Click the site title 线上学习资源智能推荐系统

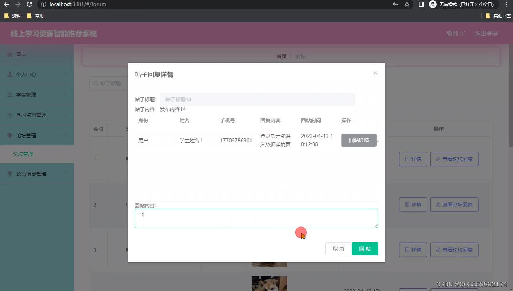pyautogui.click(x=54, y=34)
